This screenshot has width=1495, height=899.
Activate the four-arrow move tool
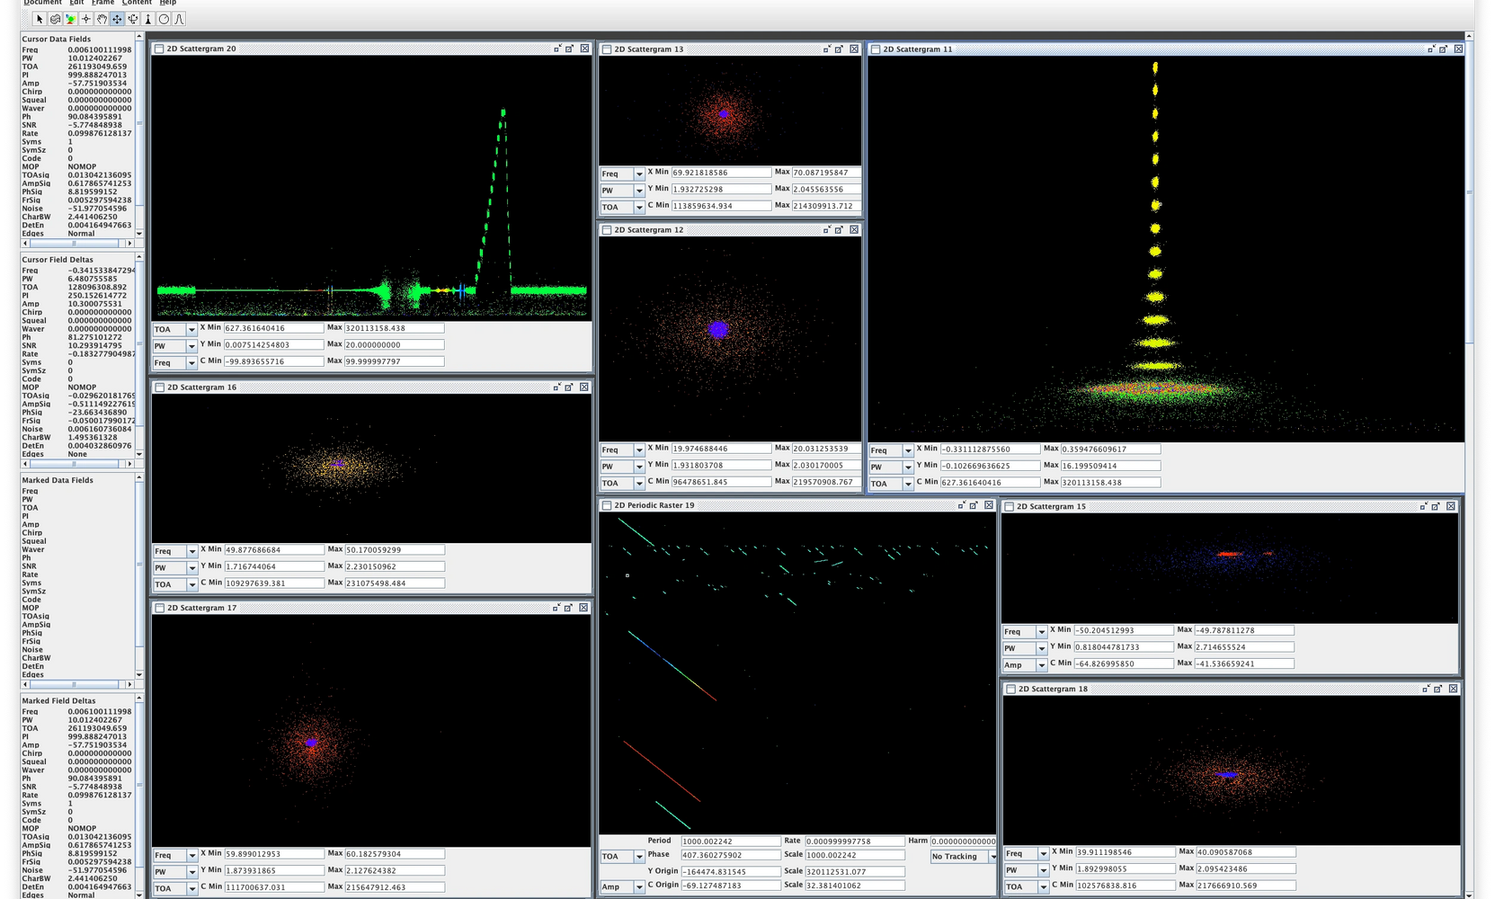coord(117,19)
